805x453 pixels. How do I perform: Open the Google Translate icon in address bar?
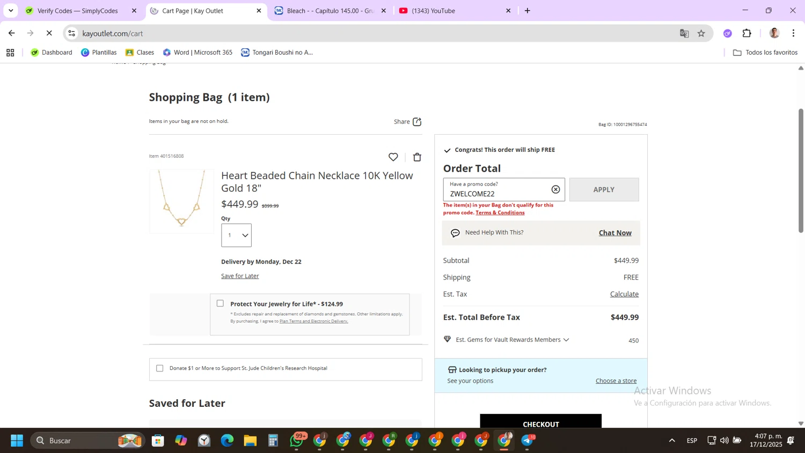[x=684, y=33]
